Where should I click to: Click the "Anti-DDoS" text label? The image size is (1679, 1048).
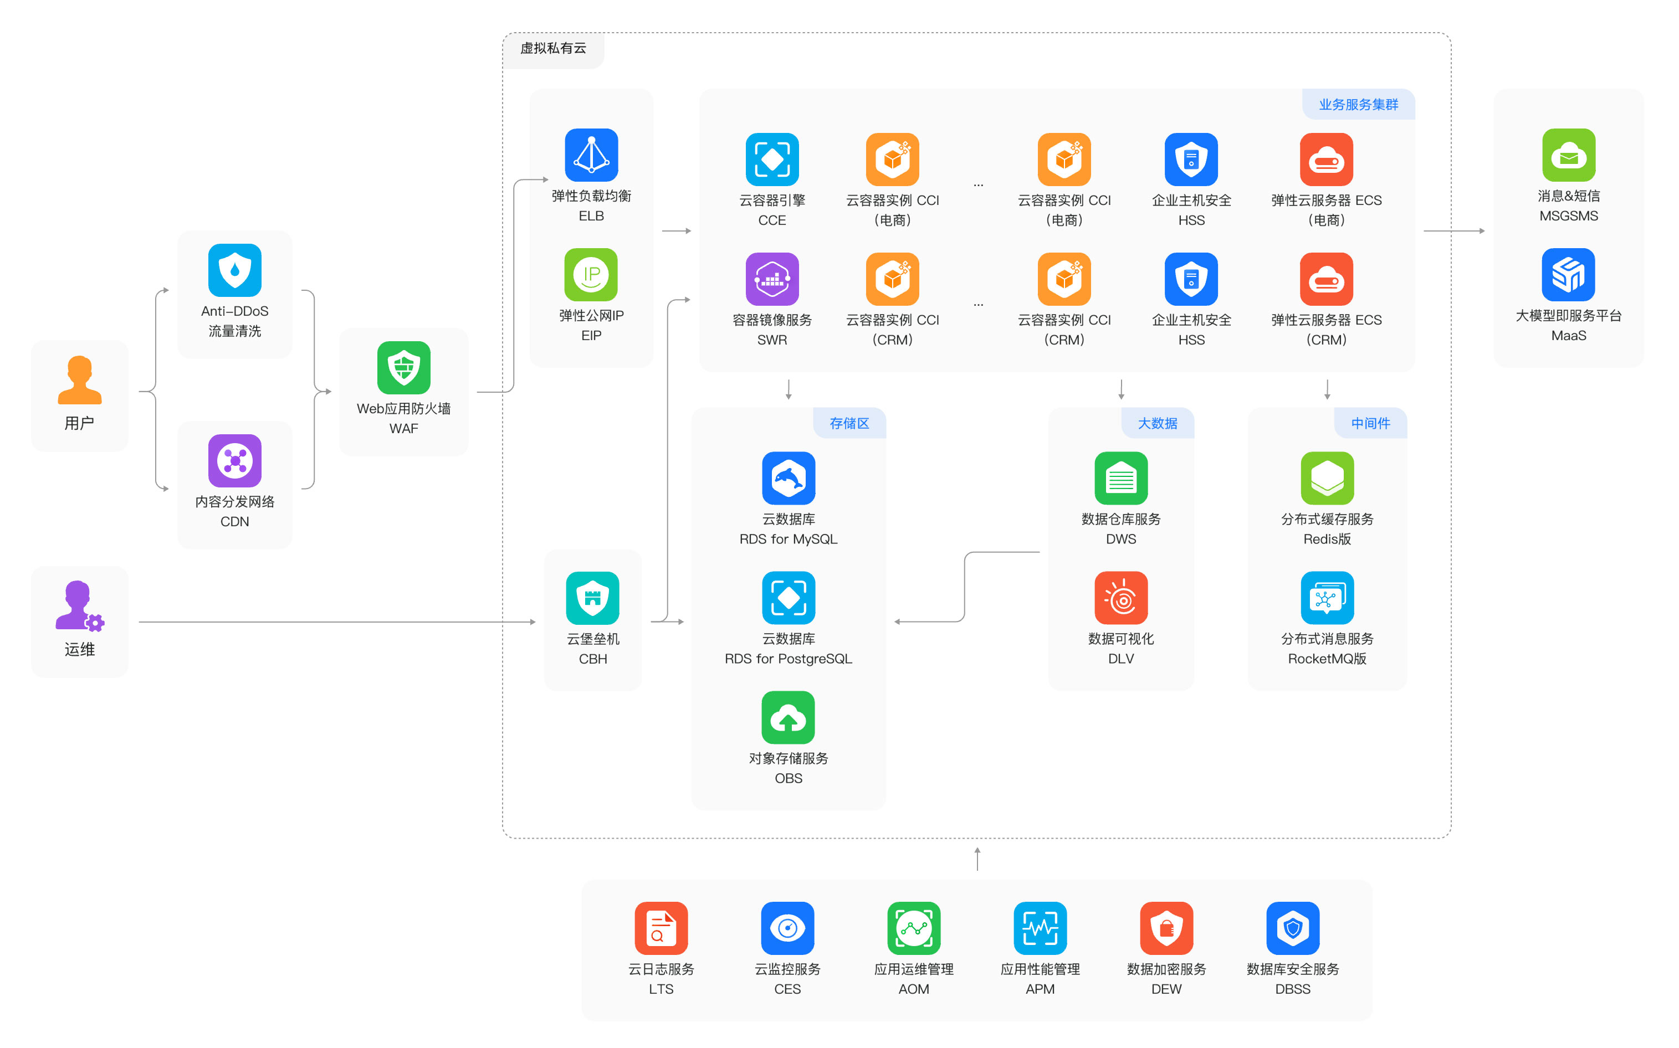point(234,311)
